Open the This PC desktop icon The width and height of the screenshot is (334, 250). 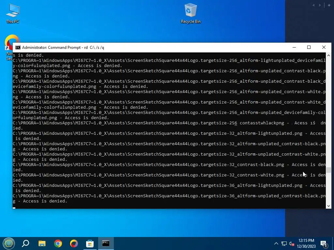(13, 13)
